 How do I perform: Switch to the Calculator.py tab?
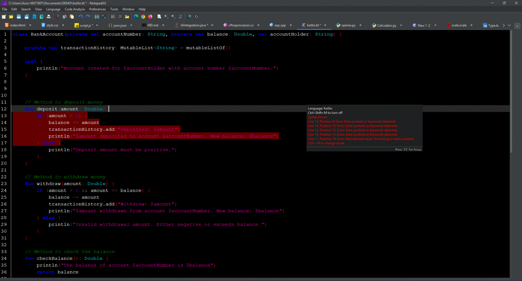[x=386, y=25]
